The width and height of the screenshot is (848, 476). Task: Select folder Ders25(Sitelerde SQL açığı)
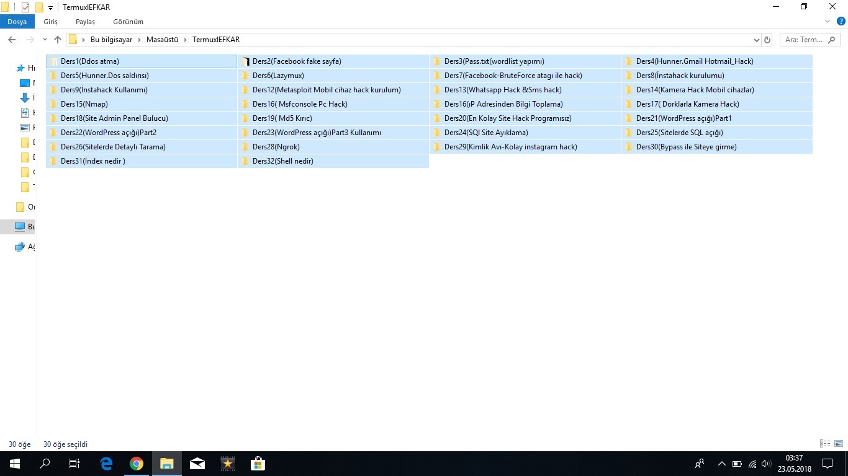click(717, 133)
